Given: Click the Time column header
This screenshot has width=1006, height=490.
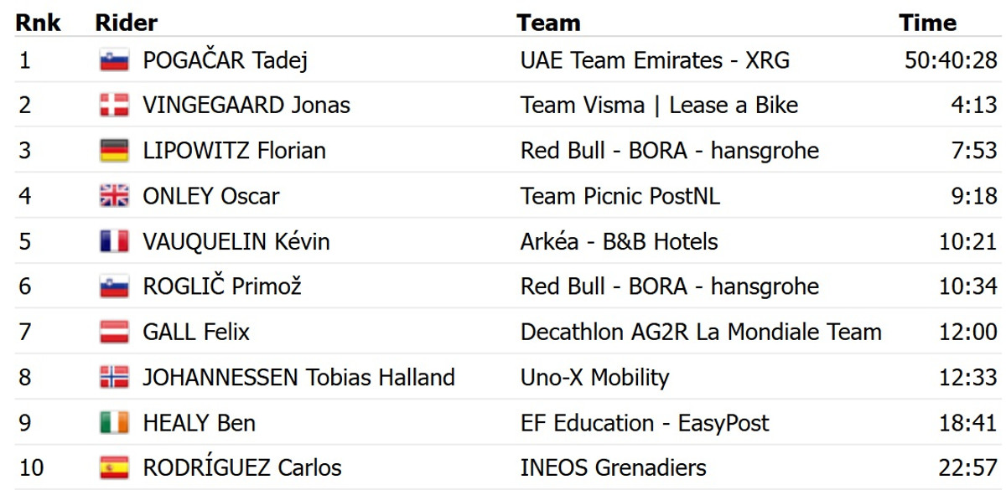Looking at the screenshot, I should click(x=927, y=23).
